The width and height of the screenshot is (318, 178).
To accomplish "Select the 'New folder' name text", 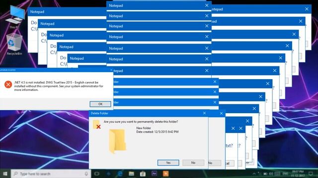I will tap(144, 128).
